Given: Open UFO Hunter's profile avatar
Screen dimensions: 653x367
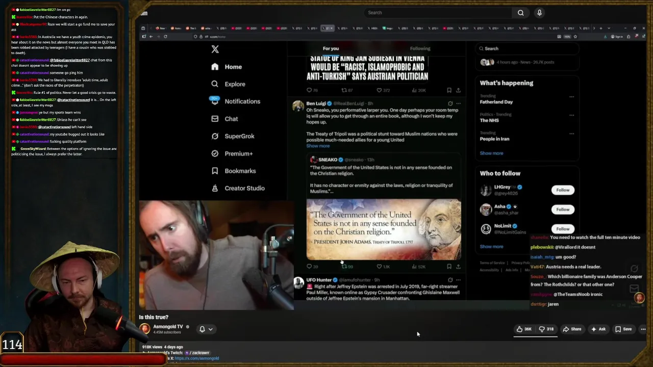Looking at the screenshot, I should click(x=298, y=283).
